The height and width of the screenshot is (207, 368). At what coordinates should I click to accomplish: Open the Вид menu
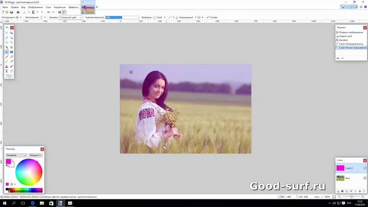coord(23,7)
